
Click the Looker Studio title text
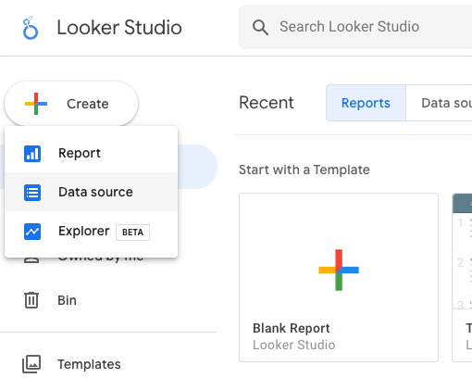coord(119,28)
